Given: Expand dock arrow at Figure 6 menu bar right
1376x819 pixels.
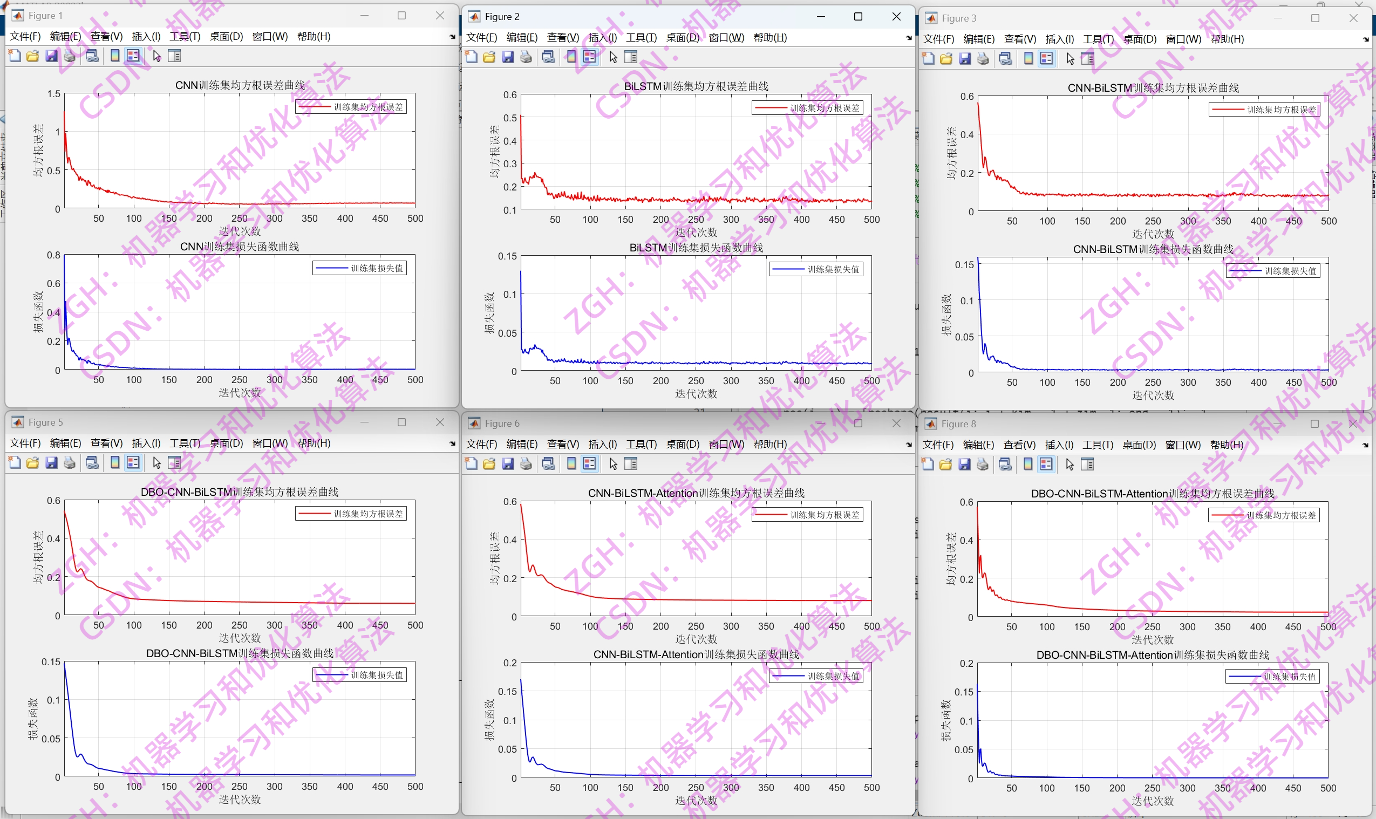Looking at the screenshot, I should tap(909, 445).
